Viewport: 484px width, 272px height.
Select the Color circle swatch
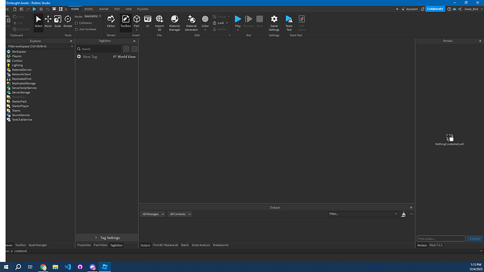point(205,19)
